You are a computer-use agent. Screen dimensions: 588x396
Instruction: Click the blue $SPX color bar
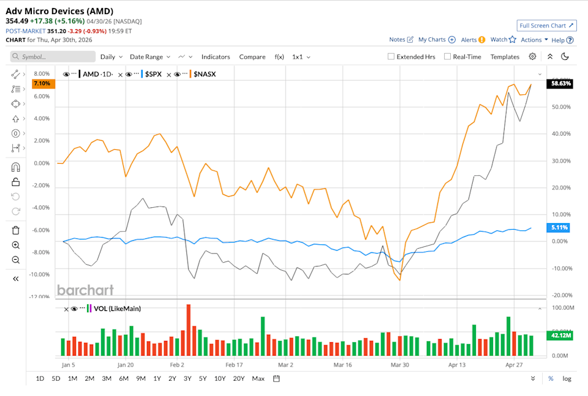click(141, 74)
